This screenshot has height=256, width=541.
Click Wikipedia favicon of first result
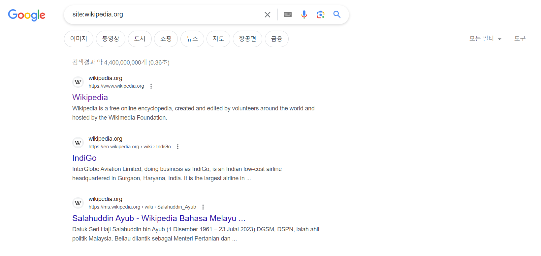78,82
